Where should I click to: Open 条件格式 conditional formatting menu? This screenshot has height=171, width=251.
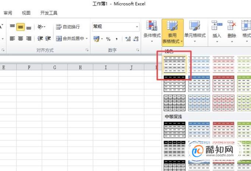pyautogui.click(x=152, y=32)
